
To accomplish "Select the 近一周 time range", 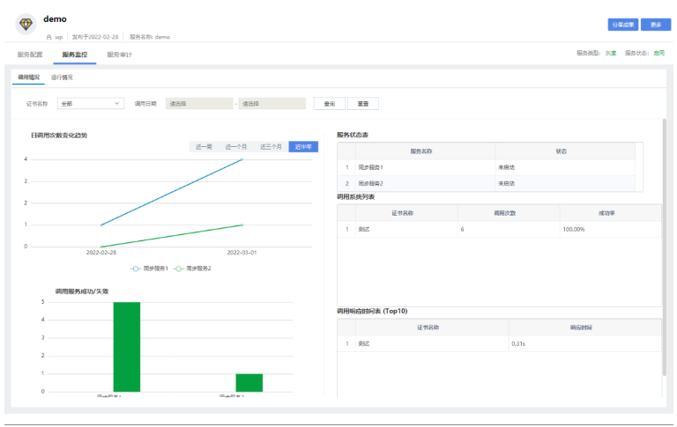I will point(204,147).
